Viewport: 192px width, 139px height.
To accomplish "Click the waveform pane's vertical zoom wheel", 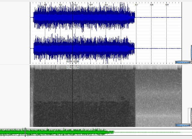I will pos(191,53).
